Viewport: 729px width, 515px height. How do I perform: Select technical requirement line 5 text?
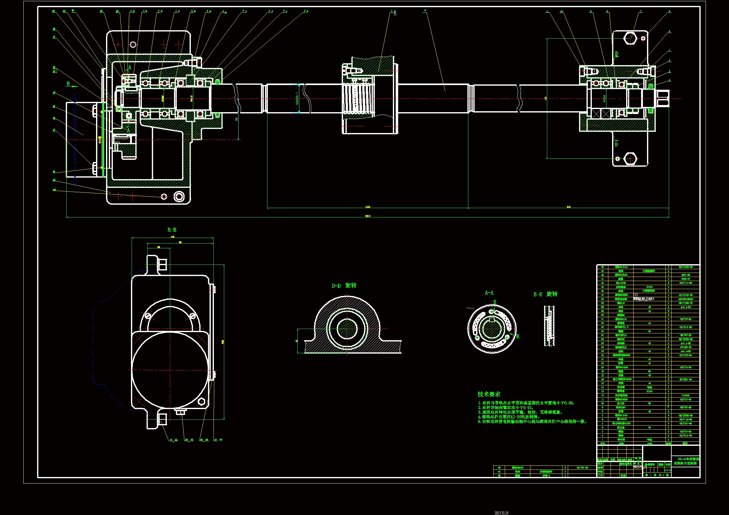(x=533, y=422)
